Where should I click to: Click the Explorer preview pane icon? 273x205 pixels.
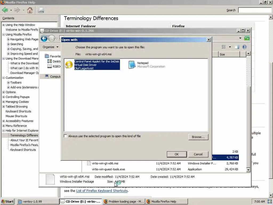237,47
